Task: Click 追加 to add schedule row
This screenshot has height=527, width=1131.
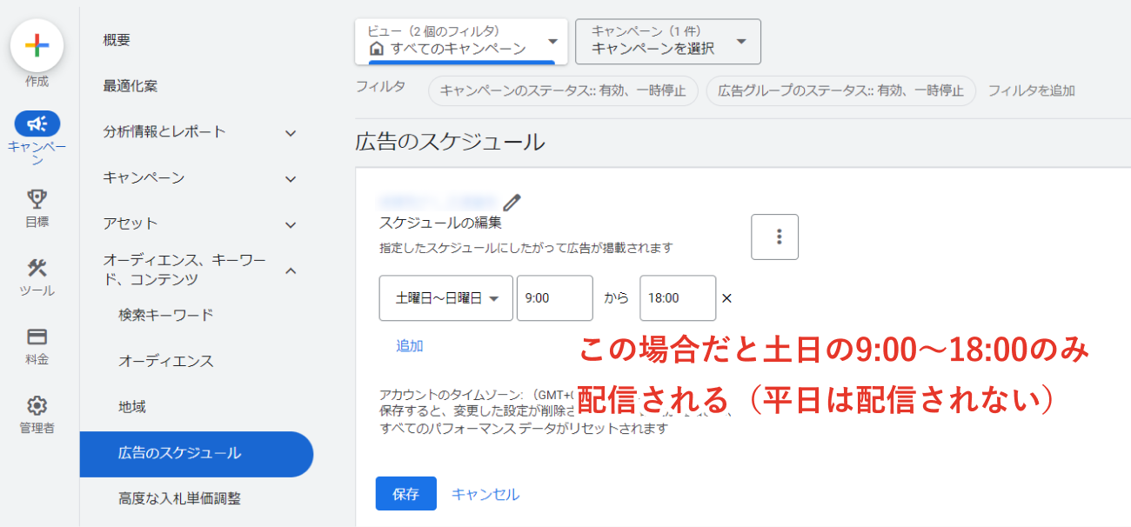Action: point(410,346)
